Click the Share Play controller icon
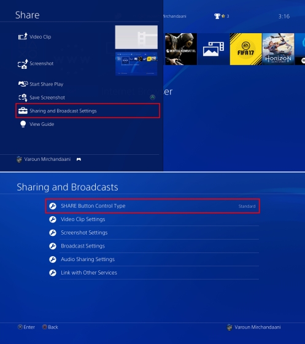 click(23, 84)
